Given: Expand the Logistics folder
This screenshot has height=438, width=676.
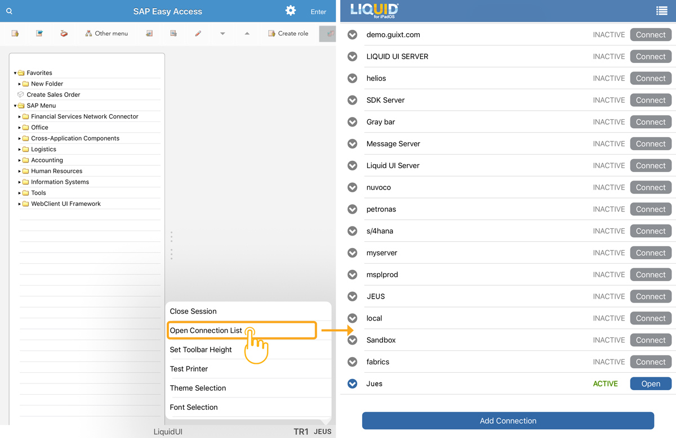Looking at the screenshot, I should [x=20, y=150].
